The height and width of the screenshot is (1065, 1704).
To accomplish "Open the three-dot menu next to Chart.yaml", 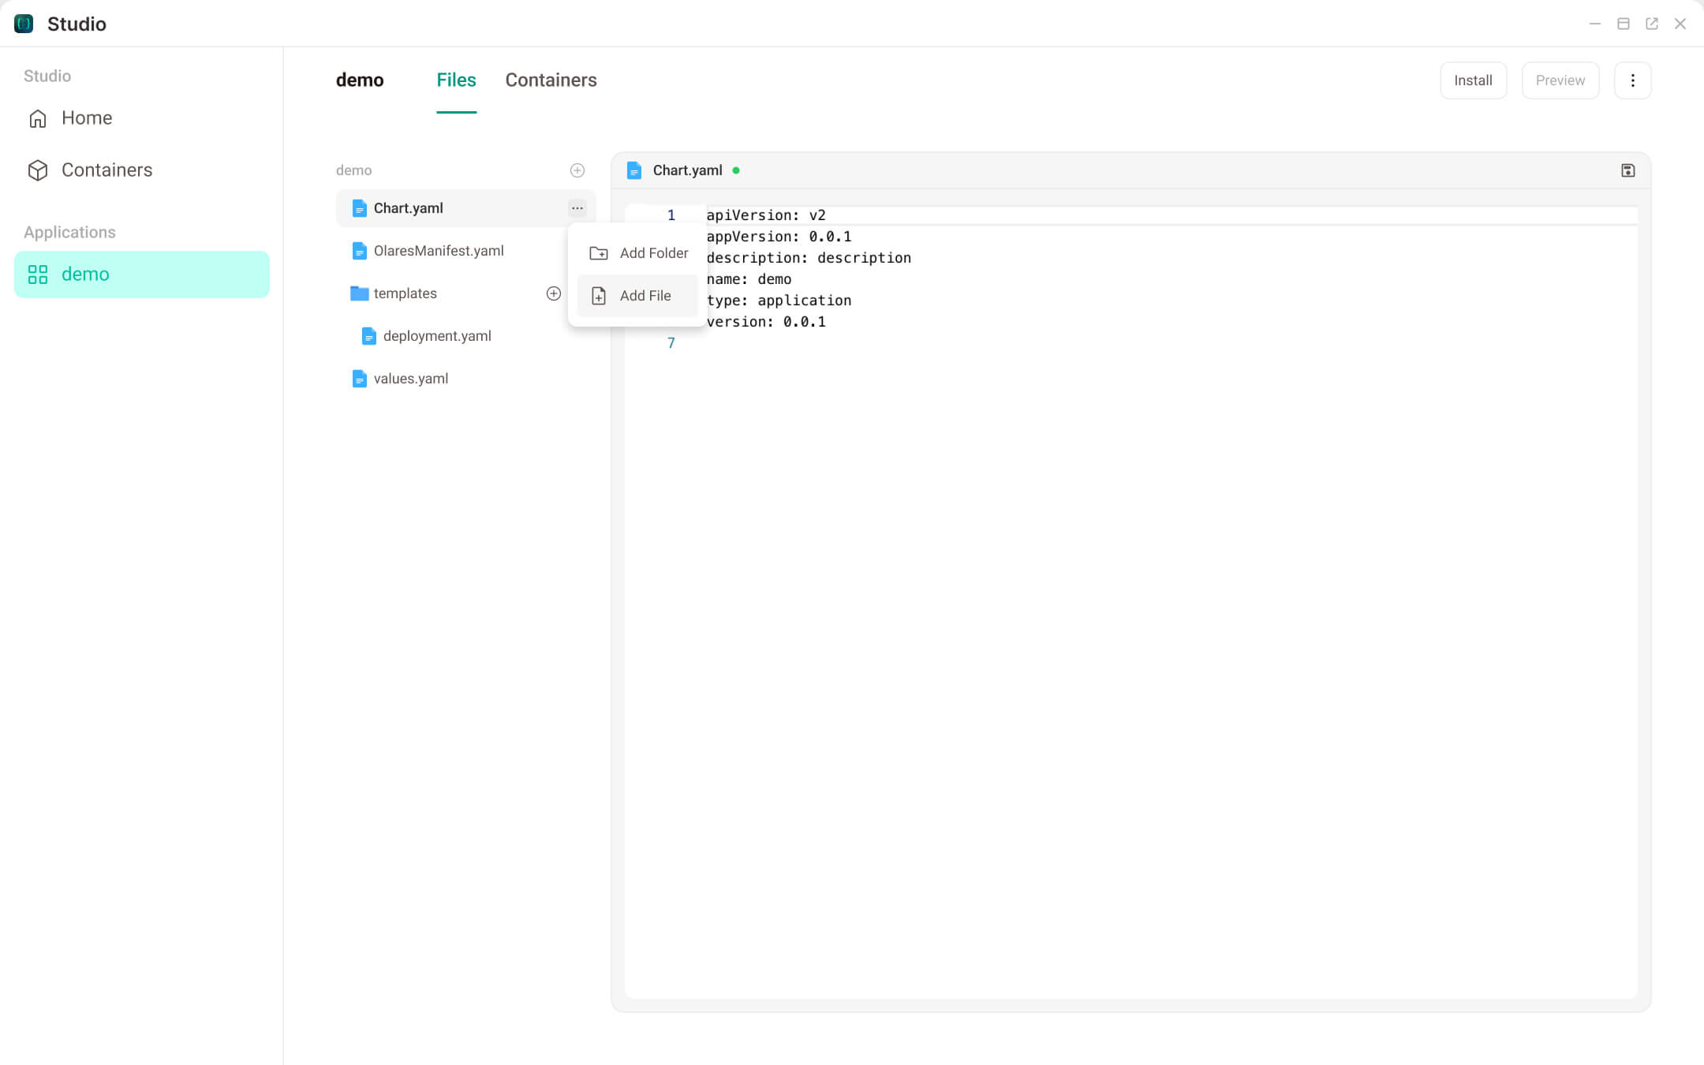I will tap(577, 207).
